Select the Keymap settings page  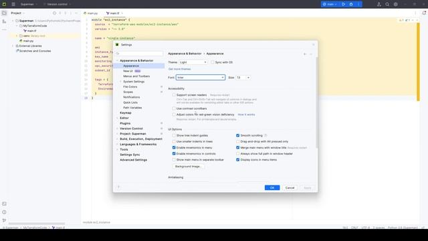pos(126,113)
